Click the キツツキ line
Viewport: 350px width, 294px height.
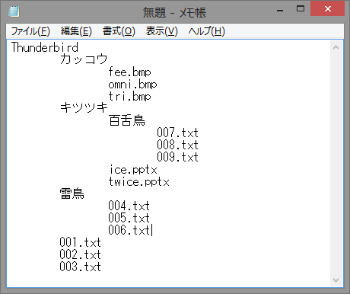tap(84, 108)
